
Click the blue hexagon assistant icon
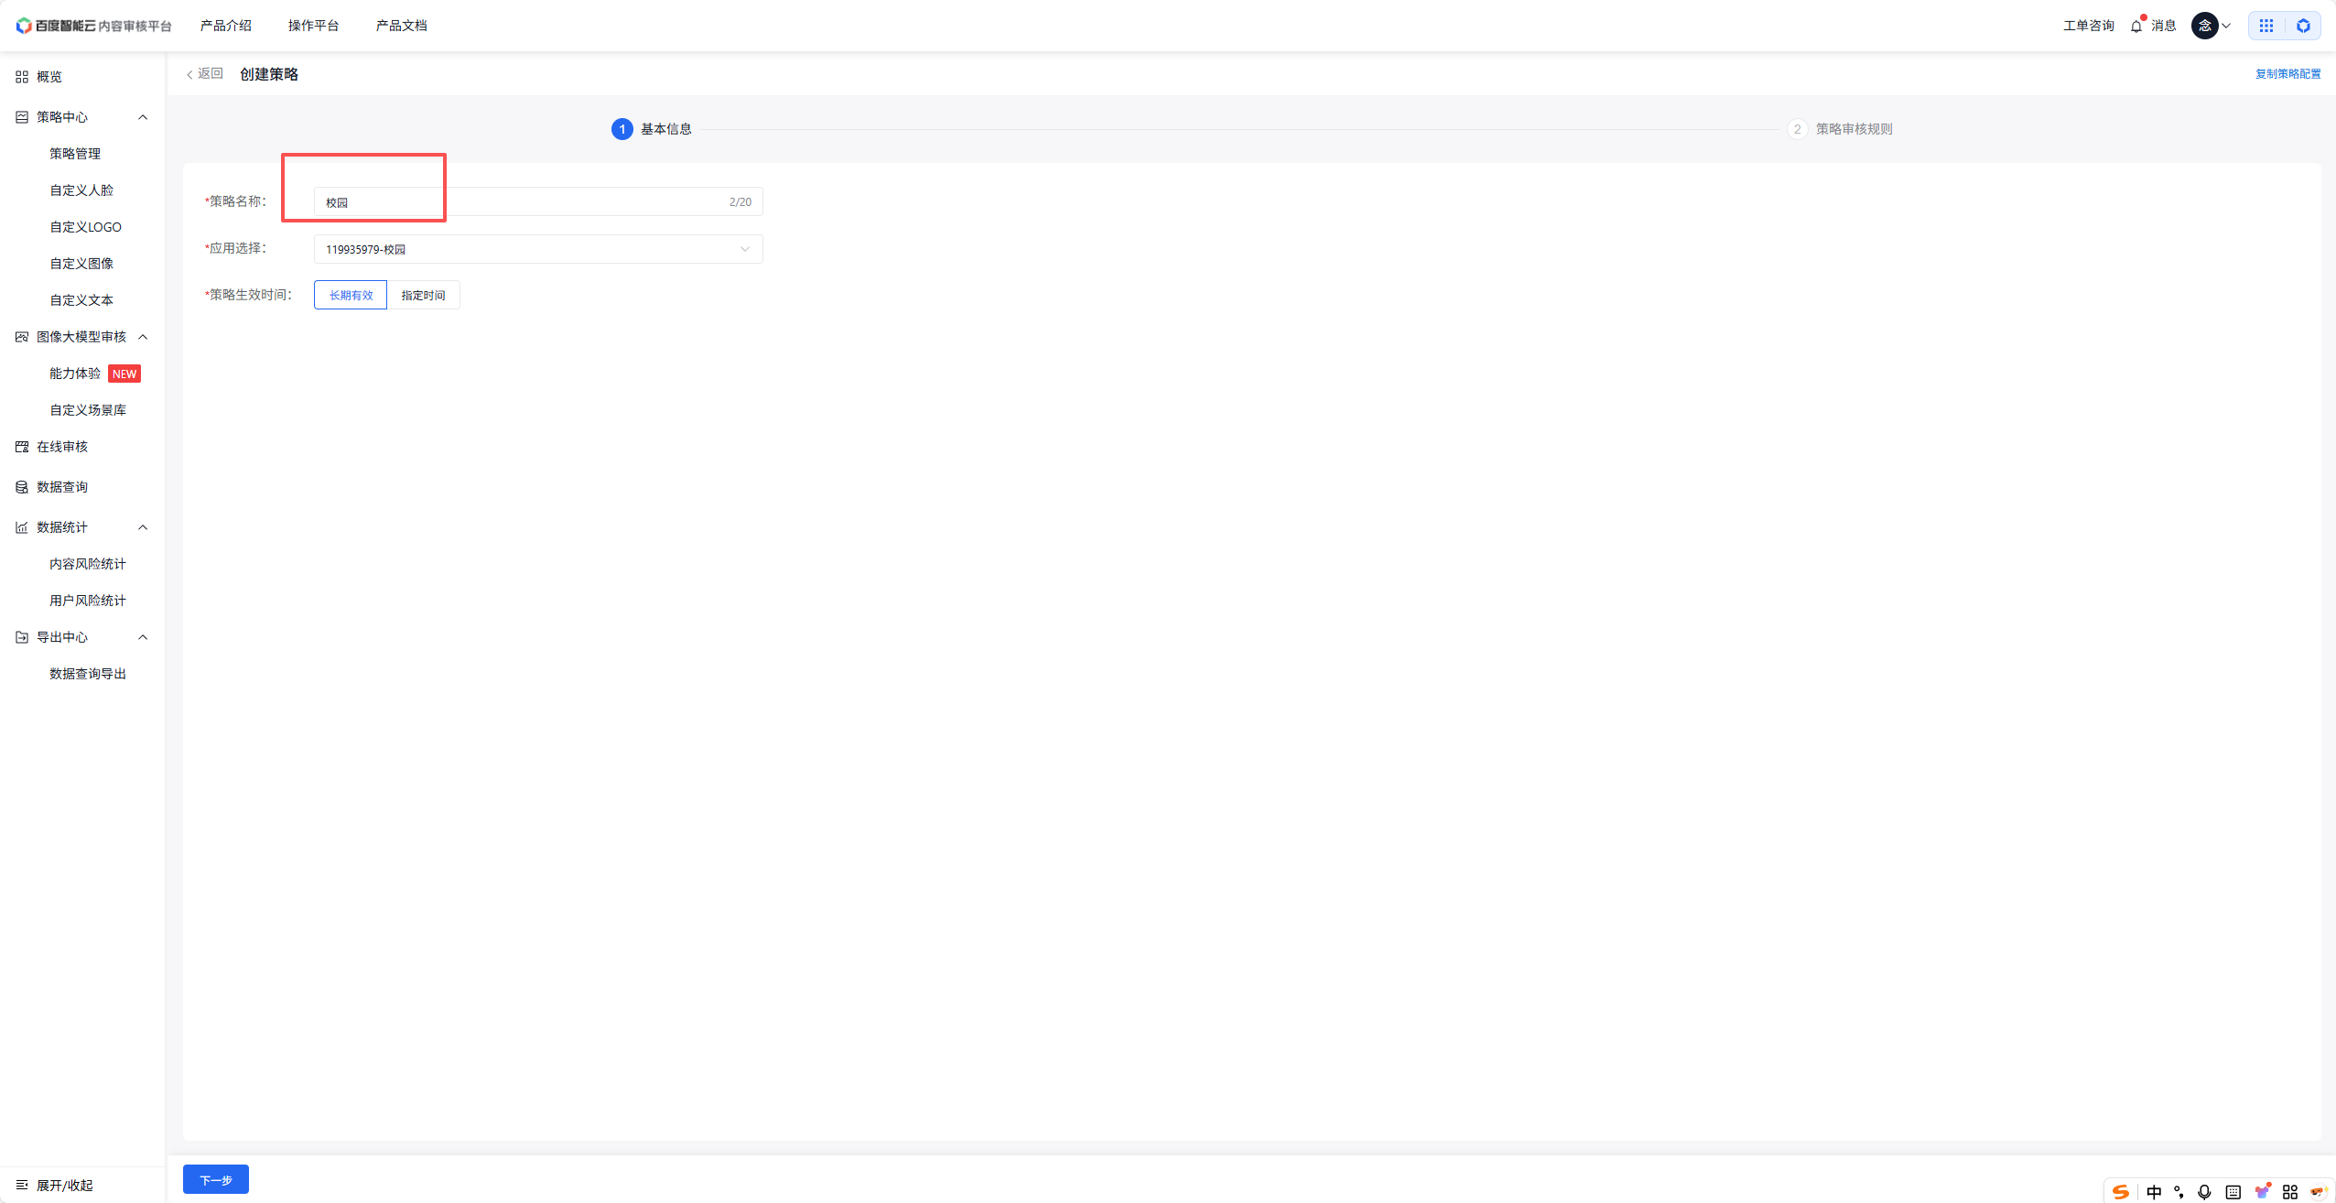(2303, 26)
